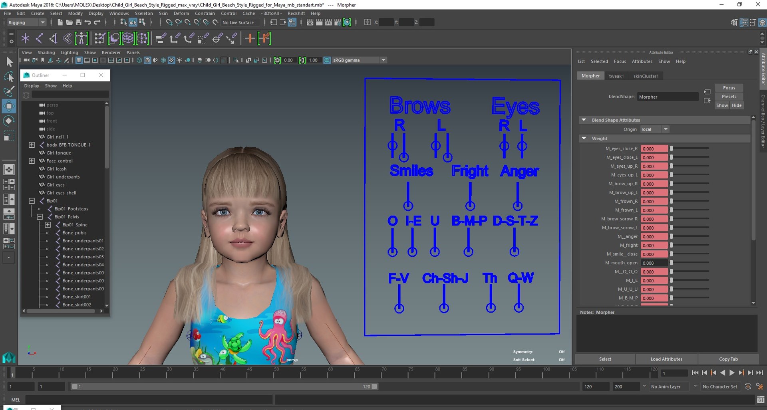This screenshot has width=767, height=410.
Task: Select the Create Joints tool
Action: tap(39, 38)
